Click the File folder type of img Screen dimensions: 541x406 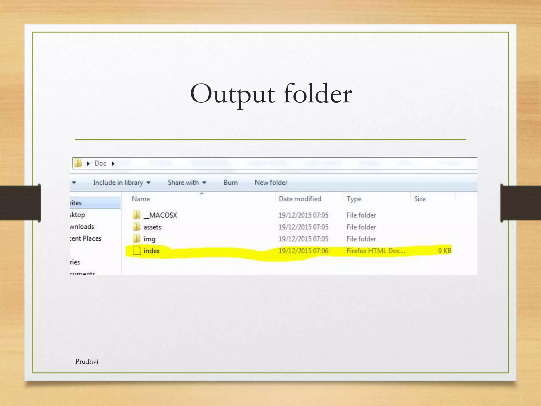[x=361, y=239]
